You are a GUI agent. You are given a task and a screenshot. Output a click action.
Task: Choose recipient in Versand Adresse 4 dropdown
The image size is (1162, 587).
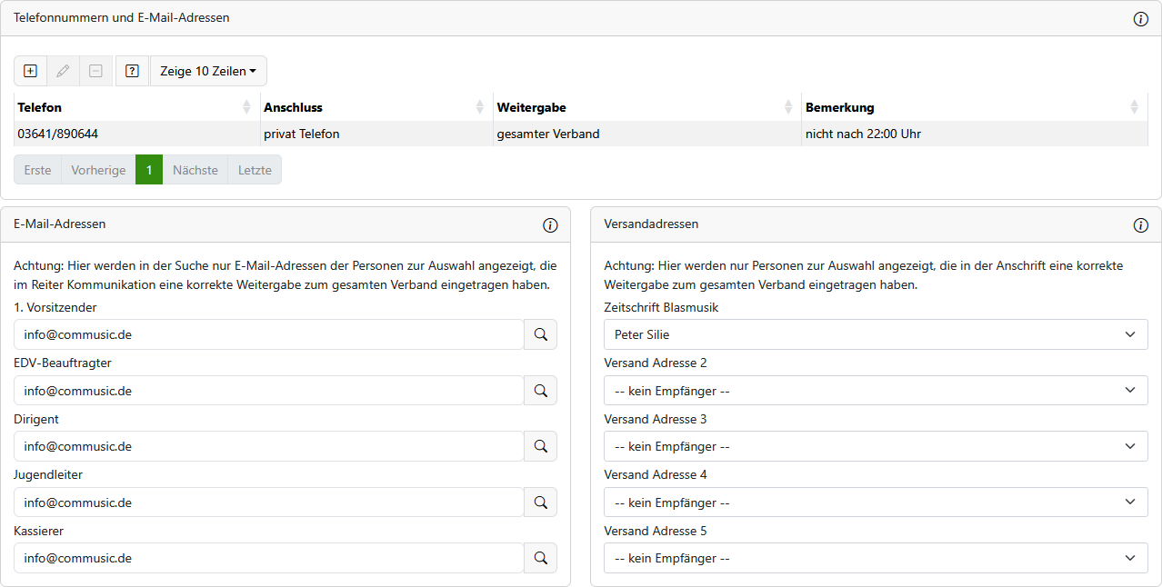coord(875,502)
